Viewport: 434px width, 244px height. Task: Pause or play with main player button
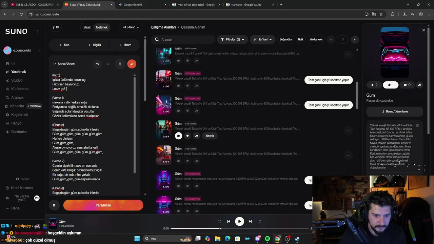tap(239, 221)
